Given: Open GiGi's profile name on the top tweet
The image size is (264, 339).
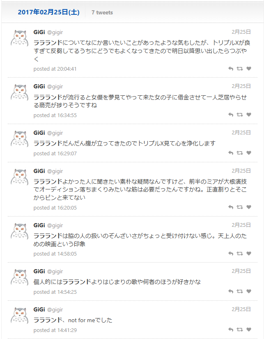Looking at the screenshot, I should 39,32.
